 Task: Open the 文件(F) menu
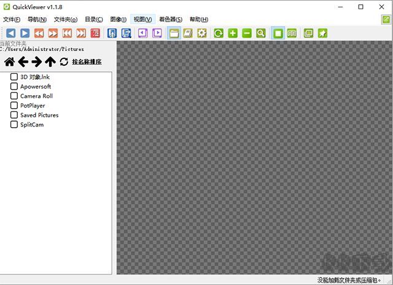click(12, 19)
